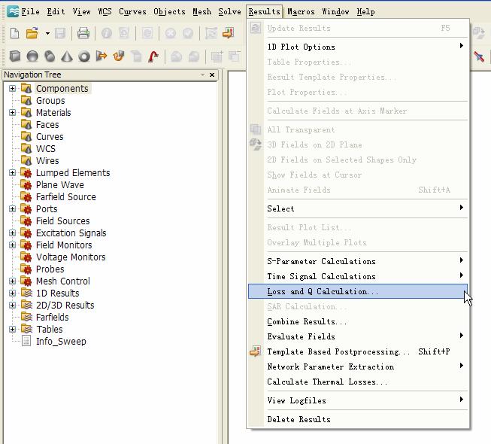Open the Mesh menu
This screenshot has width=491, height=444.
[202, 12]
